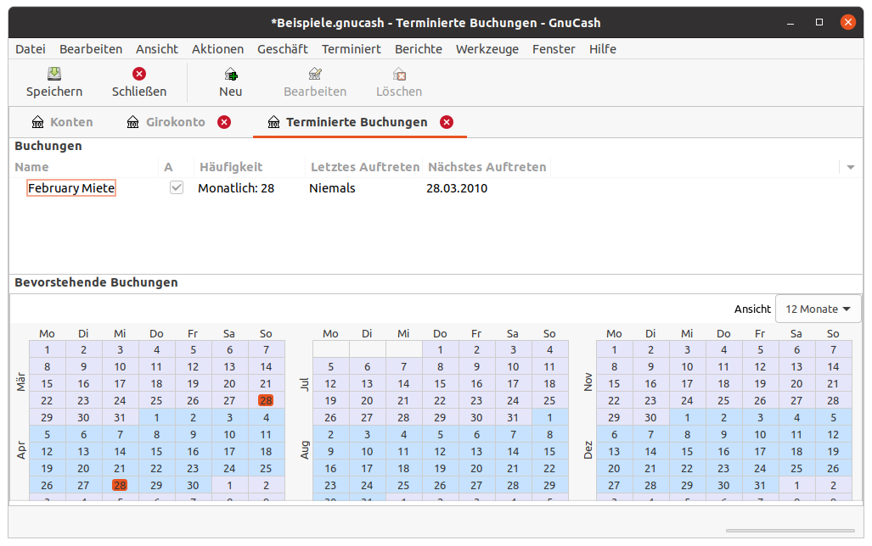The image size is (872, 546).
Task: Click highlighted April 28 in calendar
Action: (120, 485)
